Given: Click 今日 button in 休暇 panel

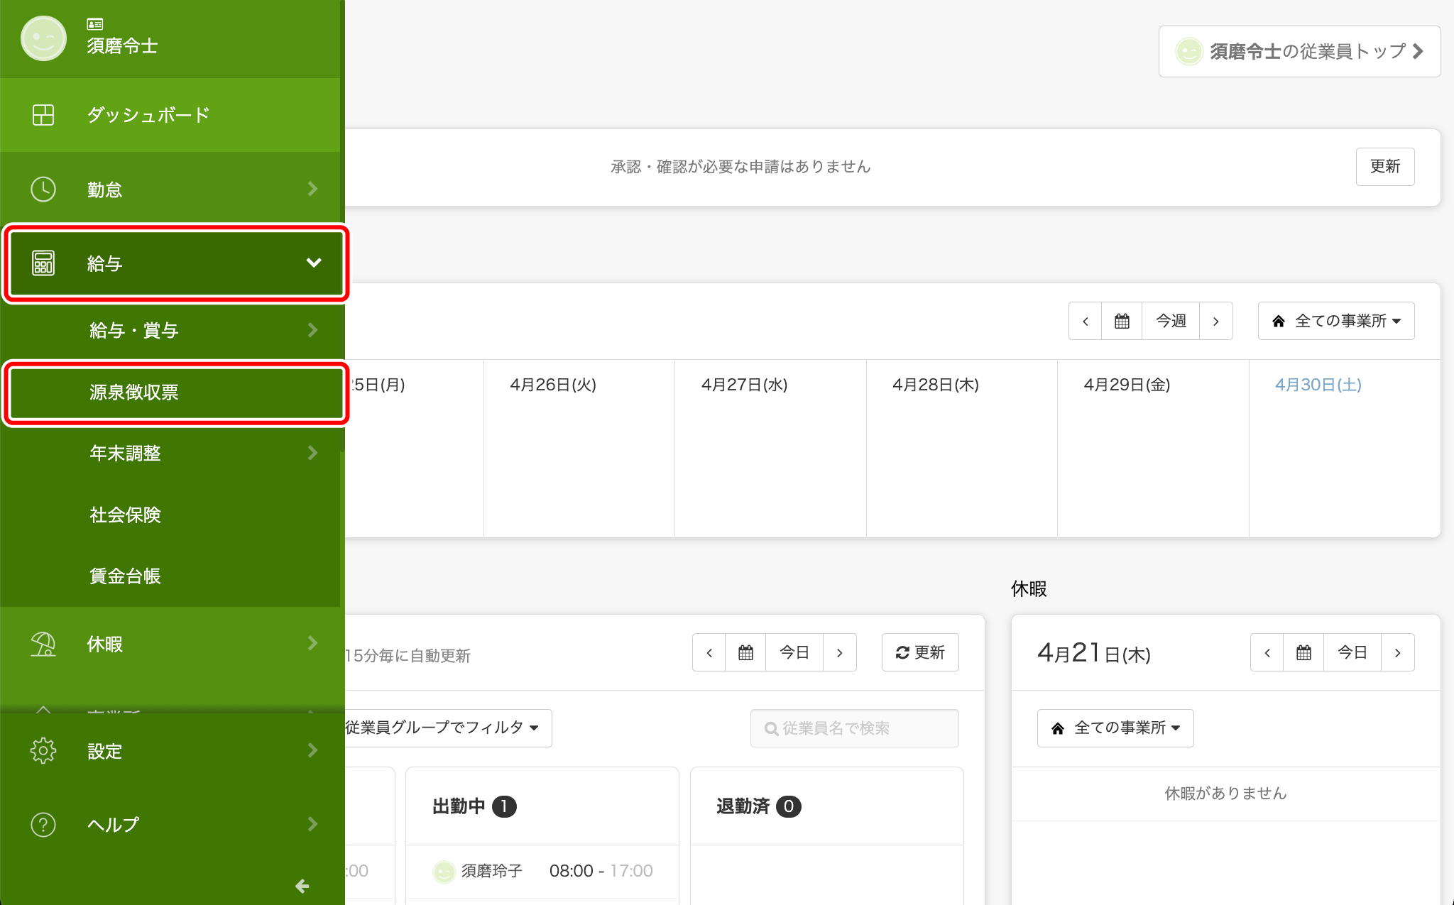Looking at the screenshot, I should pos(1352,652).
